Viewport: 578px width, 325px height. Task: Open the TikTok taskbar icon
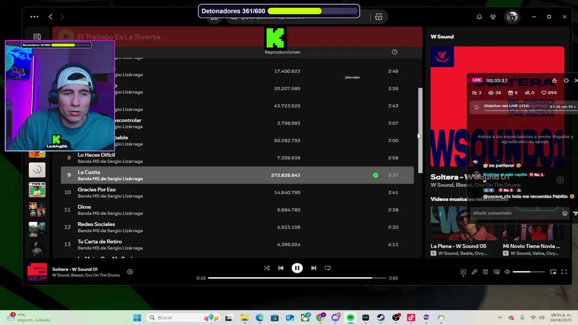click(x=411, y=318)
